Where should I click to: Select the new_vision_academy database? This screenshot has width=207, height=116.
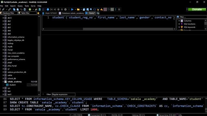point(16,53)
